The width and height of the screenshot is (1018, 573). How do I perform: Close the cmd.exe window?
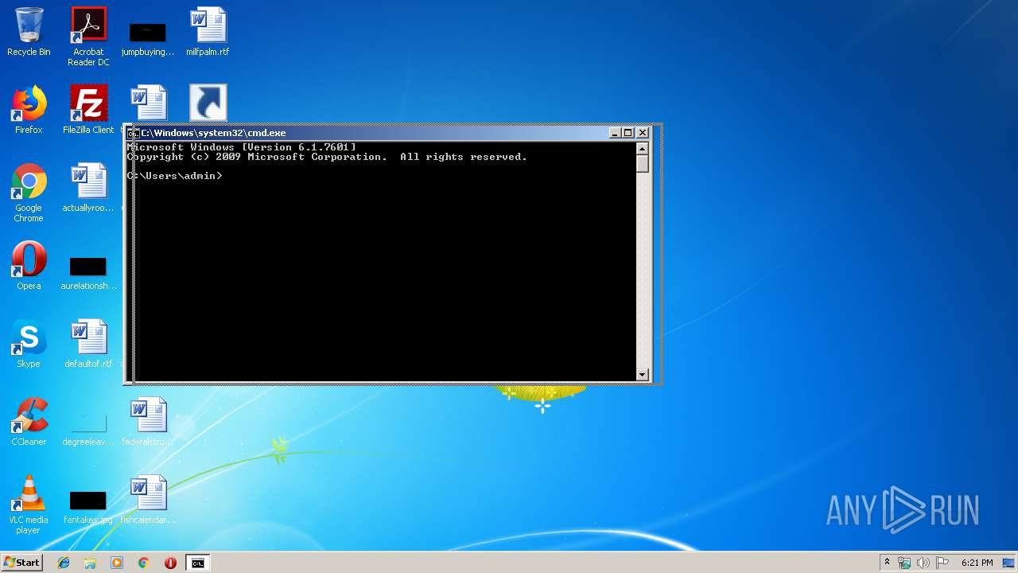643,133
